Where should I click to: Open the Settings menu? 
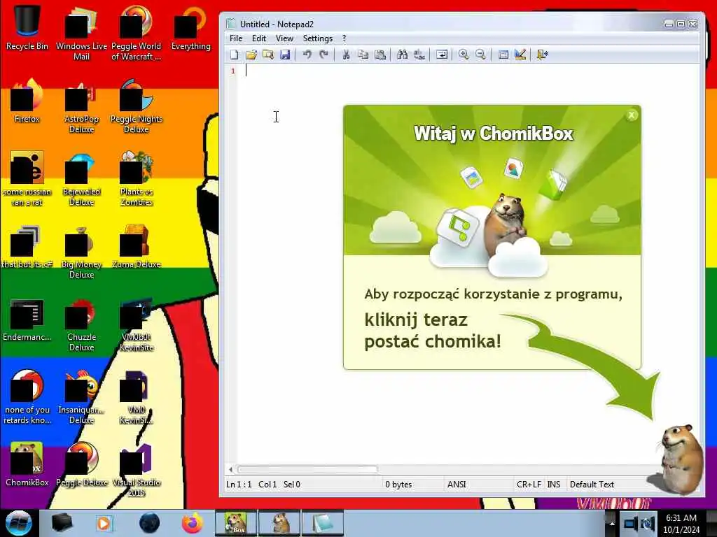coord(317,38)
